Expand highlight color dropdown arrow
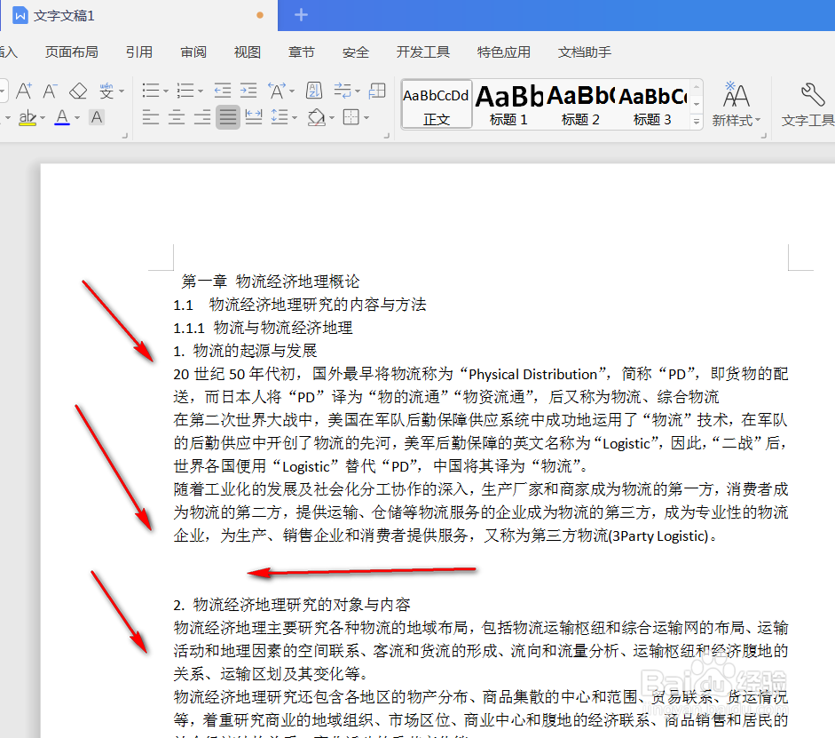This screenshot has width=835, height=738. coord(43,117)
